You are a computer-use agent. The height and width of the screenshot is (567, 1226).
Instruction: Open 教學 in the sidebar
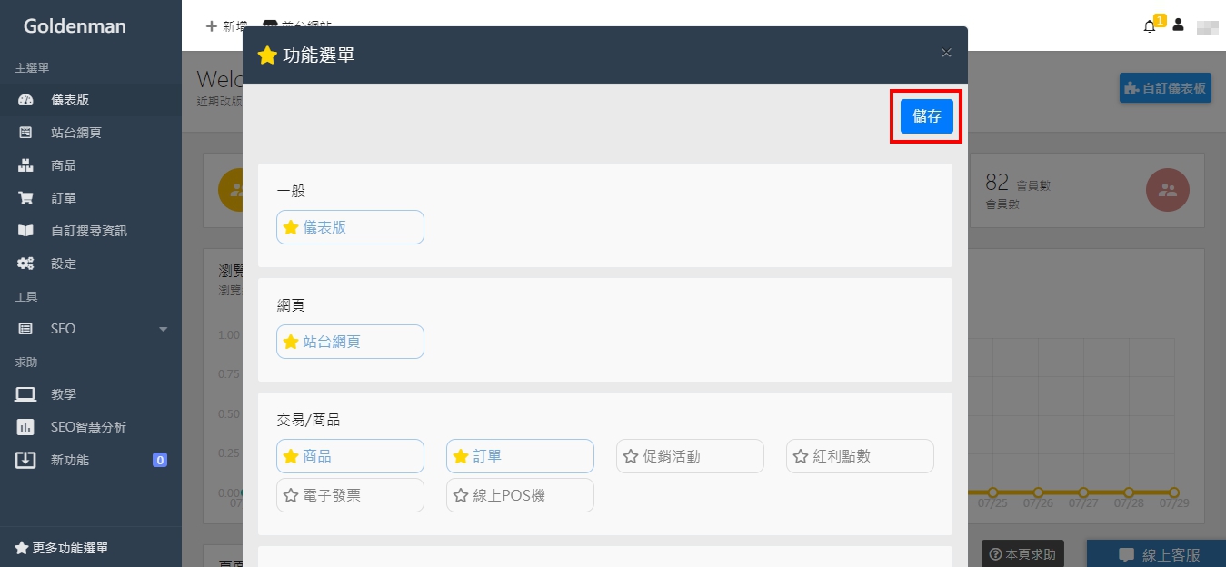(91, 394)
